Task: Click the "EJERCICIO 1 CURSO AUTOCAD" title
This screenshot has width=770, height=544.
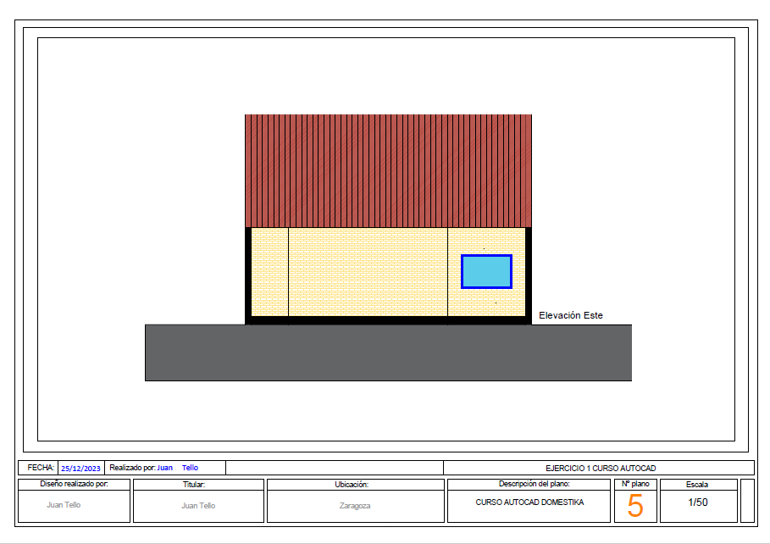Action: coord(601,469)
